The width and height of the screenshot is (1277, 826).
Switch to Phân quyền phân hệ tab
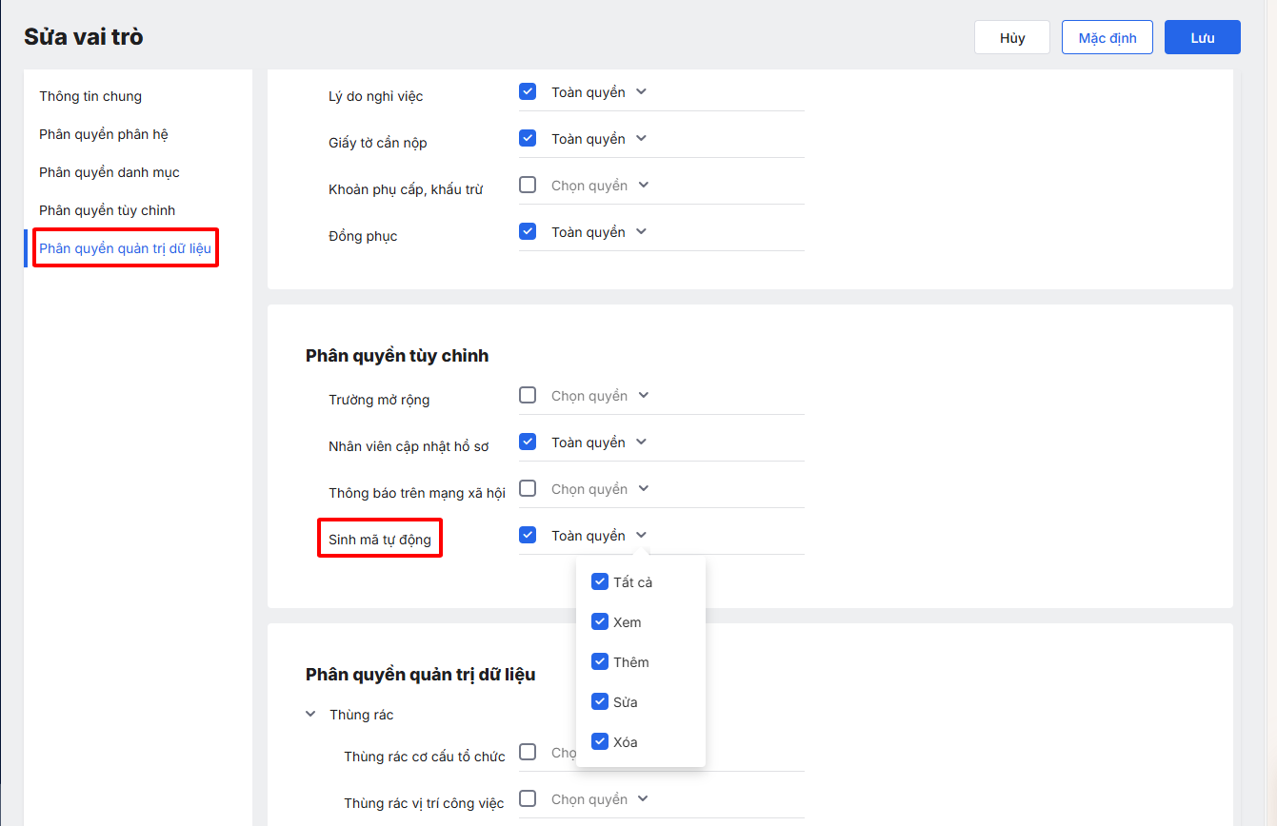[104, 134]
